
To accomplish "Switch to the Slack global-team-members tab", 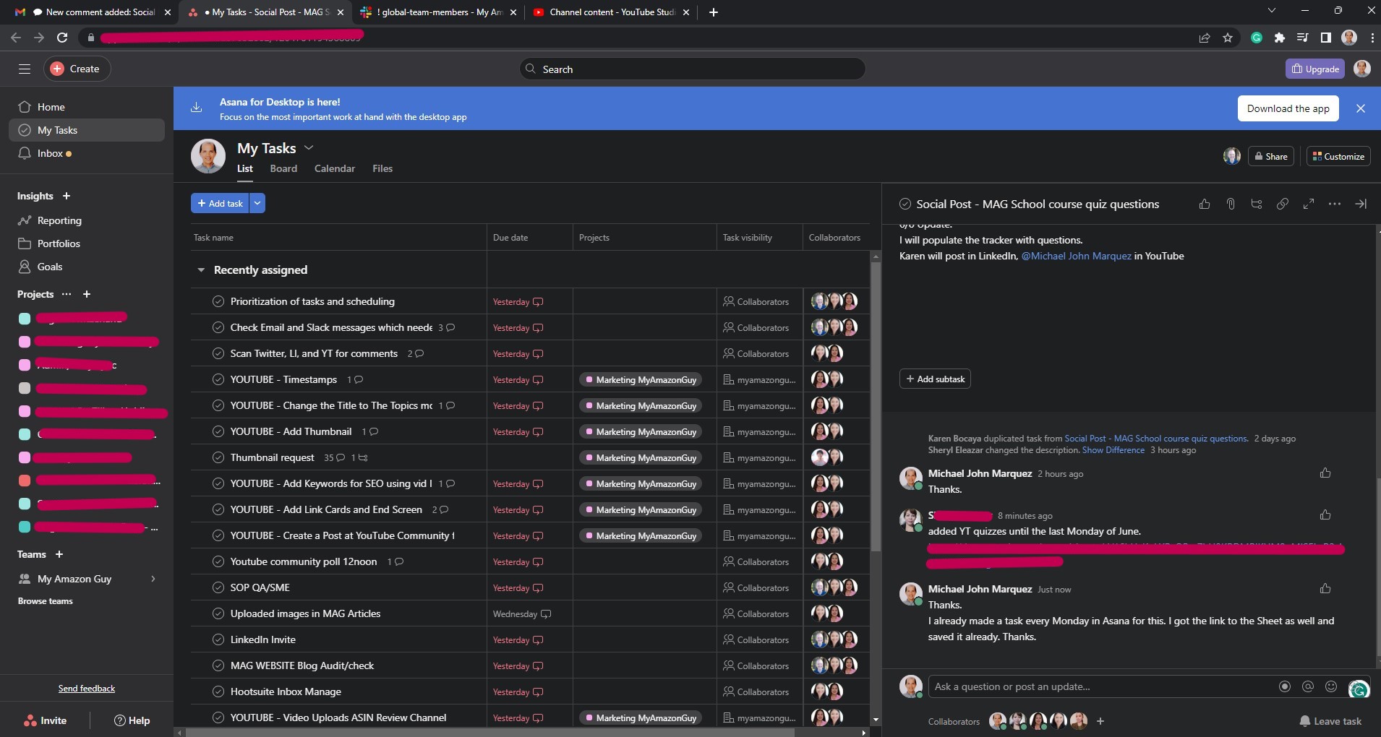I will pyautogui.click(x=440, y=12).
